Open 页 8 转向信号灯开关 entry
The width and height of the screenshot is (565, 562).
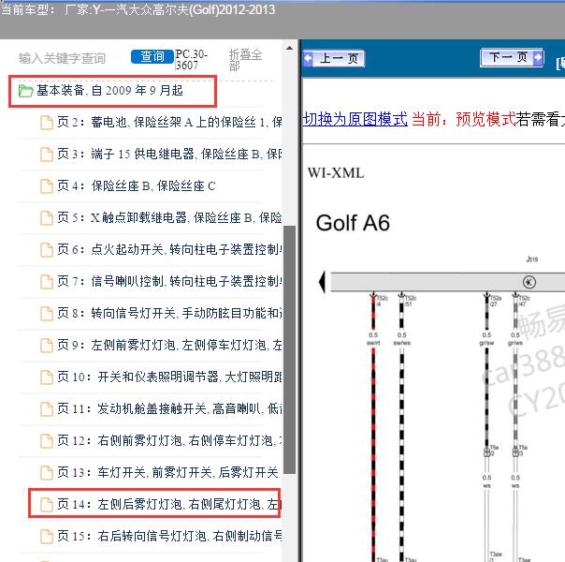pos(169,313)
